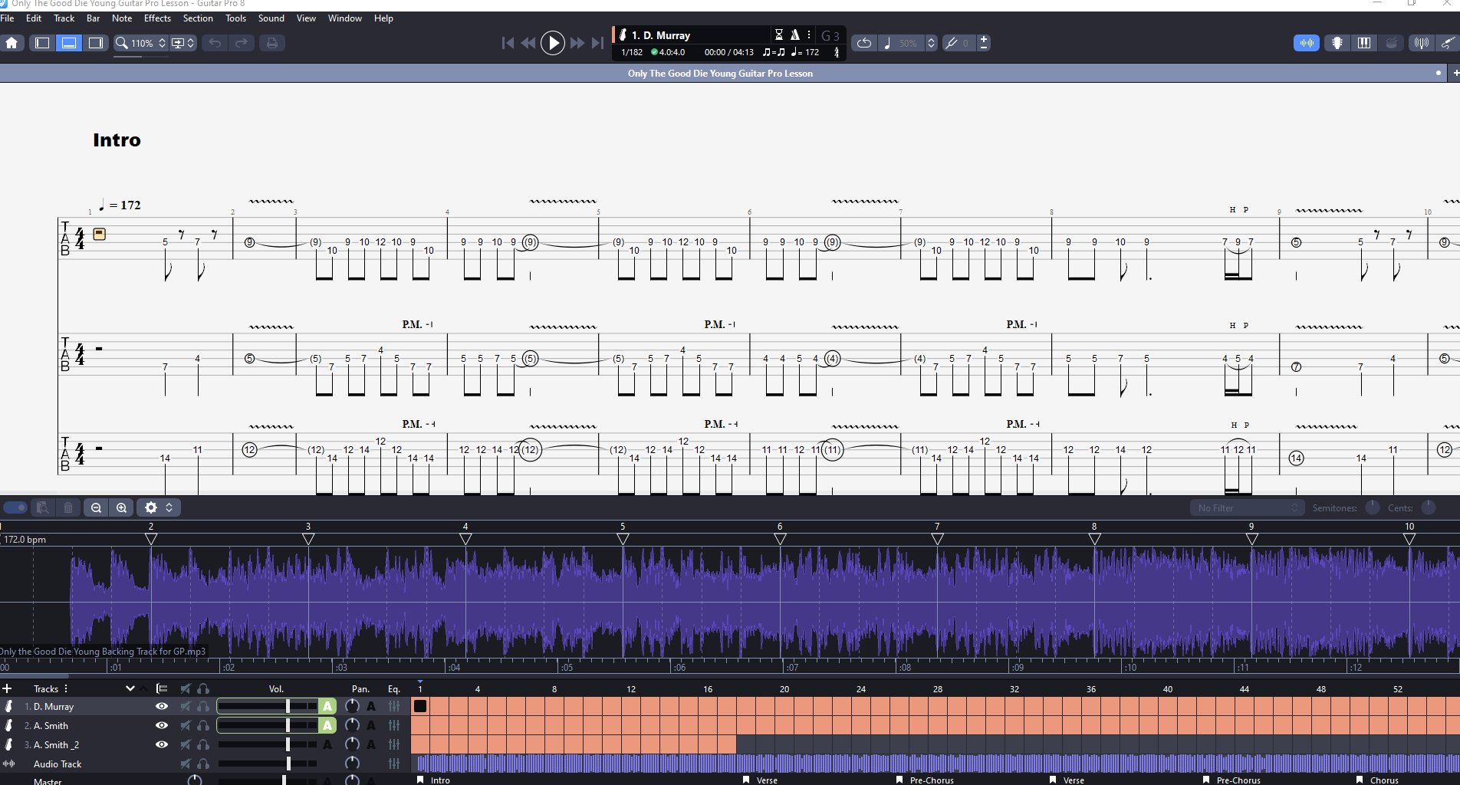This screenshot has width=1460, height=785.
Task: Hide the A. Smith track
Action: [x=161, y=725]
